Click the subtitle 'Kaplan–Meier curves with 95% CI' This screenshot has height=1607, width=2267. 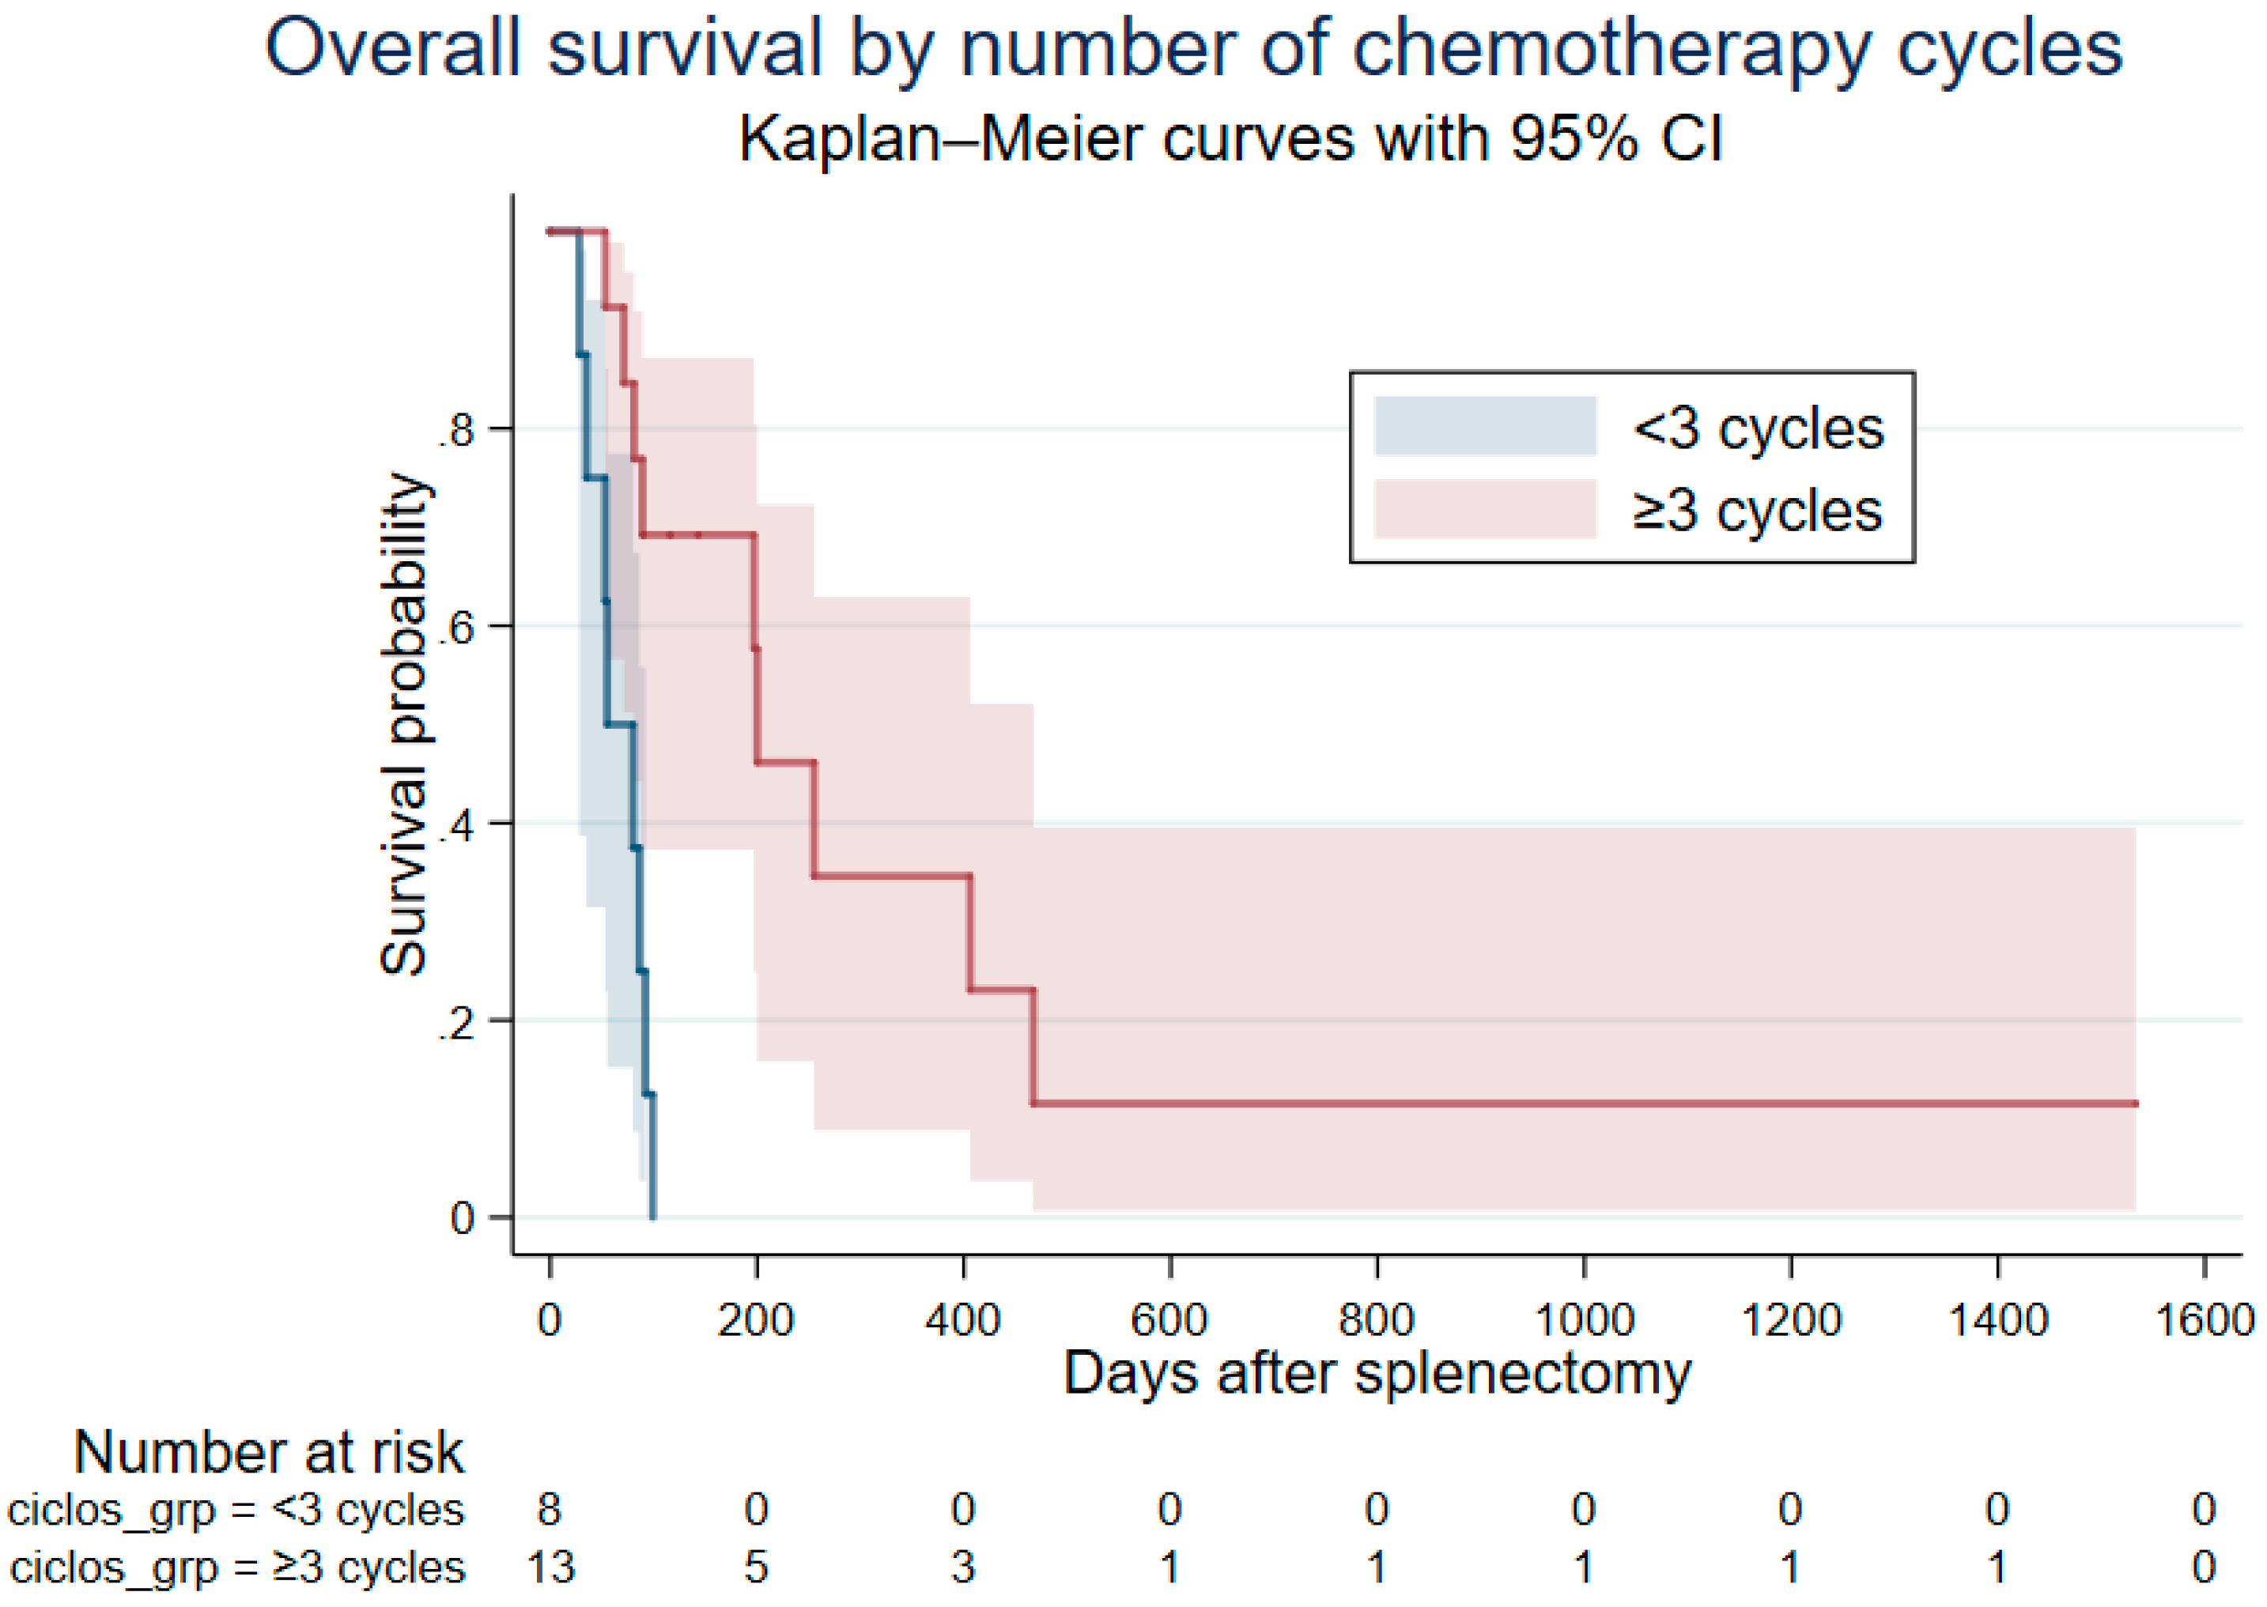(1230, 138)
